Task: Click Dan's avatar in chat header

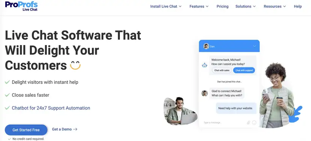Action: 206,46
